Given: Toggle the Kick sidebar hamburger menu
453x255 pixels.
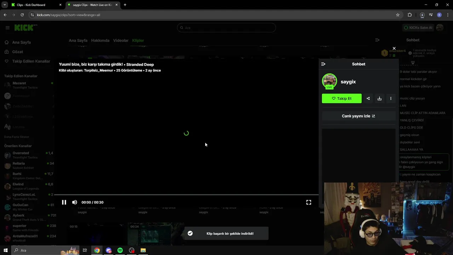Looking at the screenshot, I should click(7, 28).
